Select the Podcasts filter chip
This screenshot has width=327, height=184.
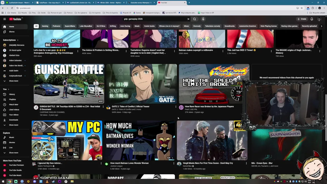coord(56,26)
